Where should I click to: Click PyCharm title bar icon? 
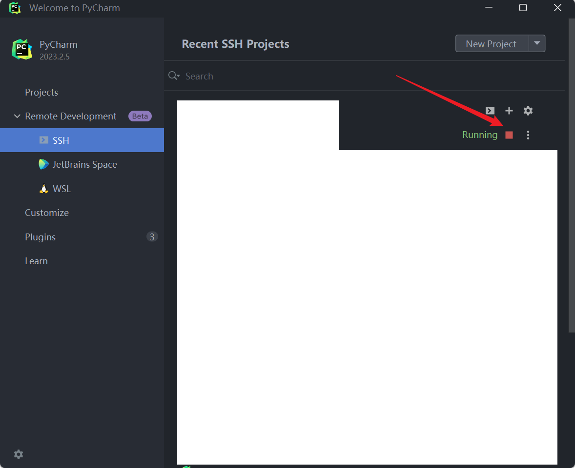coord(15,8)
